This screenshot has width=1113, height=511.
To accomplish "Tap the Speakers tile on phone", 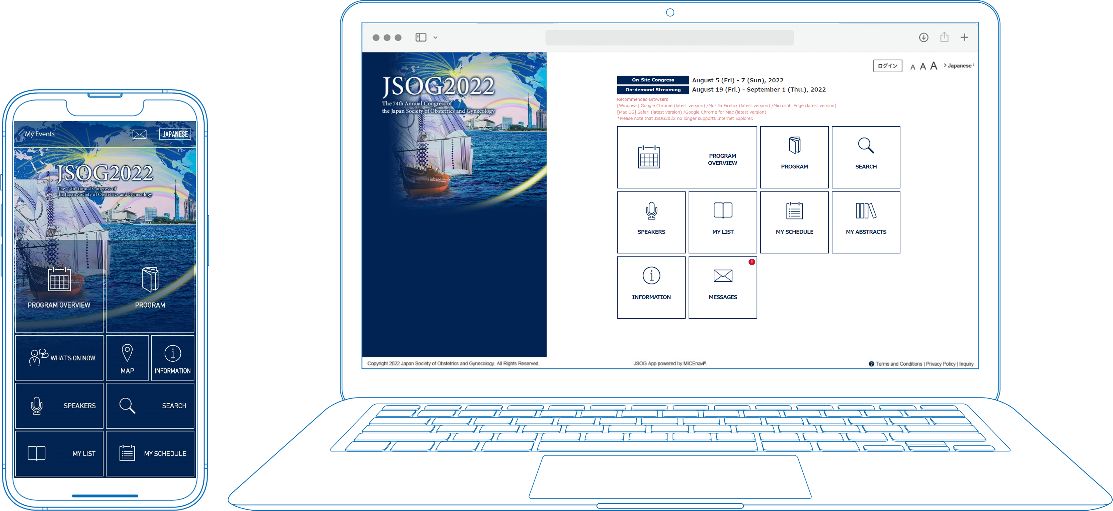I will tap(59, 405).
